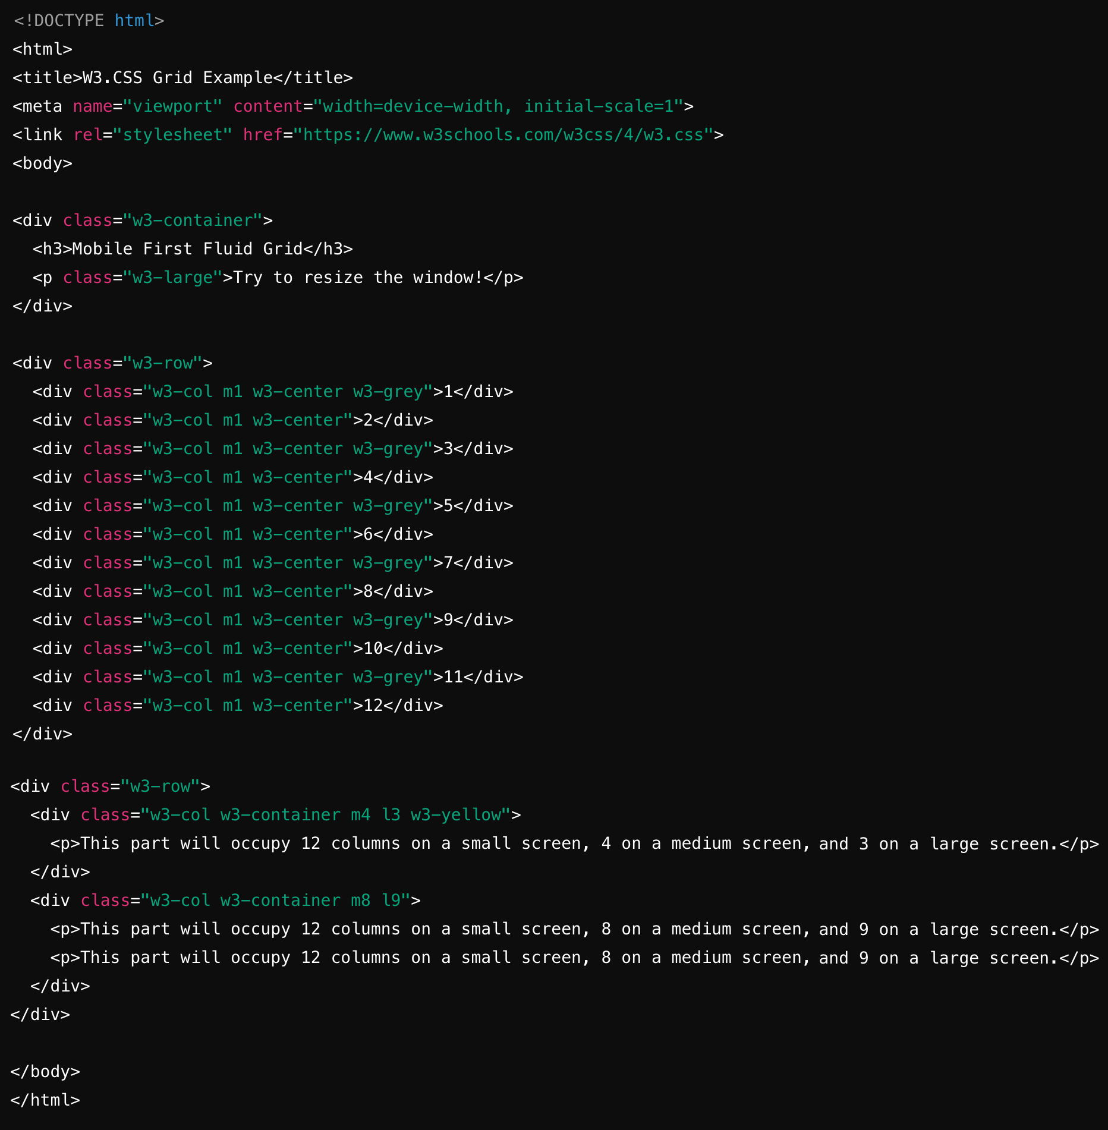Image resolution: width=1108 pixels, height=1130 pixels.
Task: Click the w3-col class on column 11
Action: click(x=181, y=676)
